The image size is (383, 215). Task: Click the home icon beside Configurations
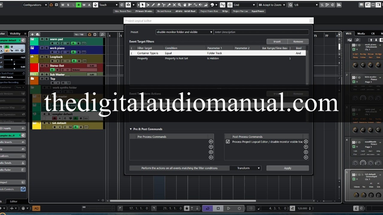coord(51,5)
